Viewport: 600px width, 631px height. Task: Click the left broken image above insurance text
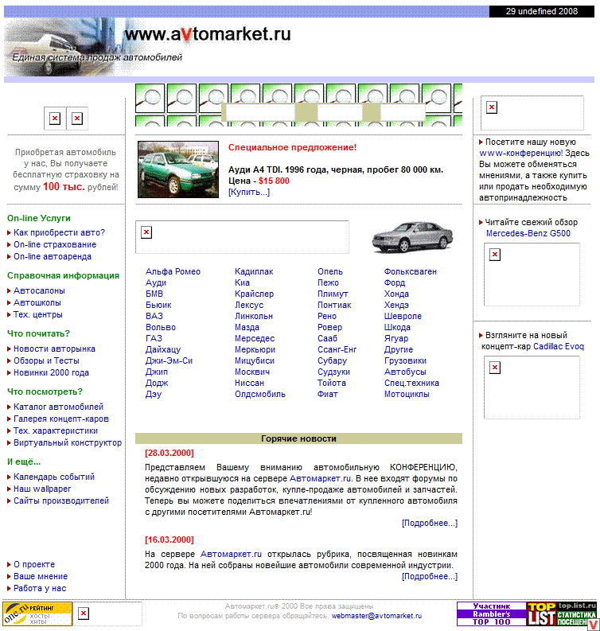[55, 119]
